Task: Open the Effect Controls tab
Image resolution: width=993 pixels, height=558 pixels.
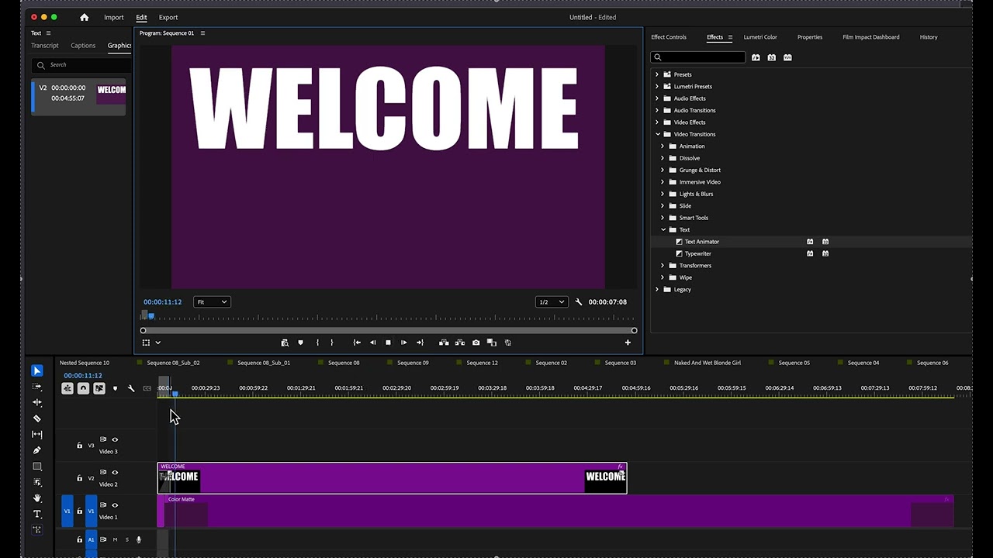Action: 669,37
